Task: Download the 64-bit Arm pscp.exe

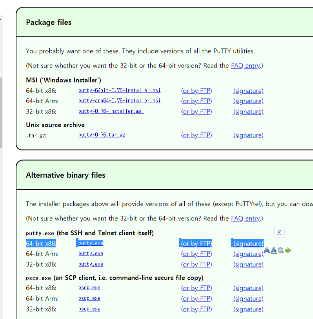Action: pos(89,298)
